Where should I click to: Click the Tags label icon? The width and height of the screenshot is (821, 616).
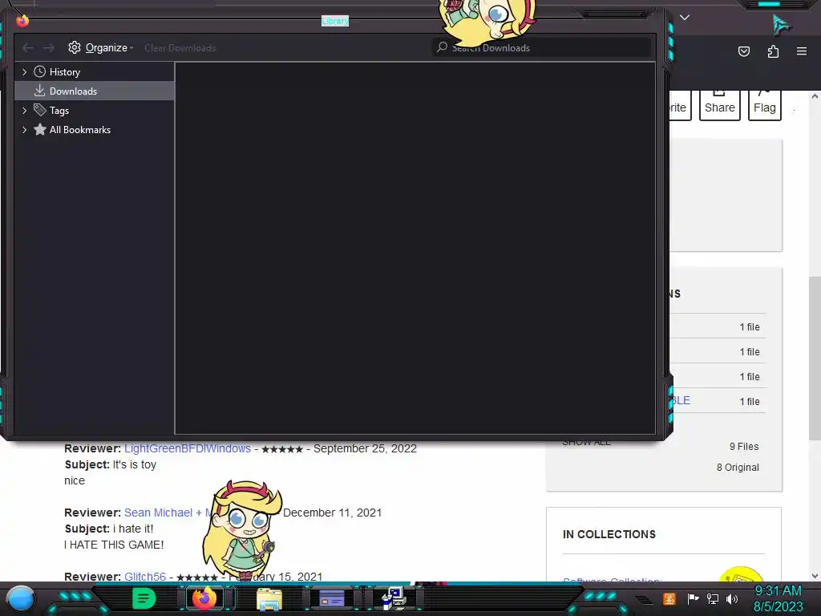[x=40, y=110]
